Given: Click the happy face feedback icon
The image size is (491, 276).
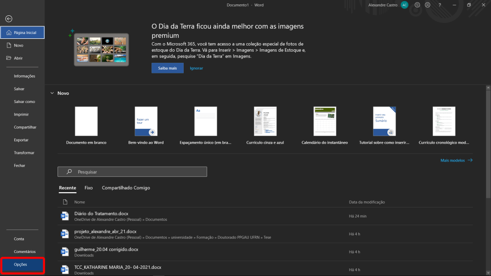Looking at the screenshot, I should [417, 5].
